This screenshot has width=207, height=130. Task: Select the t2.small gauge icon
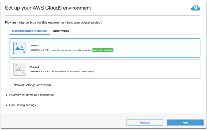click(x=20, y=69)
